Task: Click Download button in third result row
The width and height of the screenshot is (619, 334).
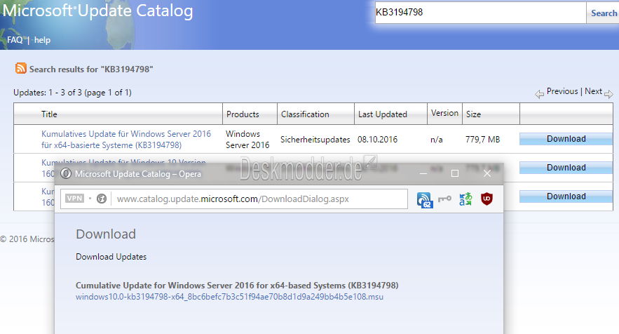Action: (566, 196)
